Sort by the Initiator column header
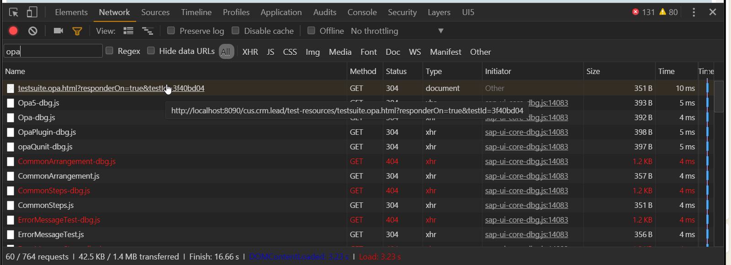731x265 pixels. tap(533, 71)
